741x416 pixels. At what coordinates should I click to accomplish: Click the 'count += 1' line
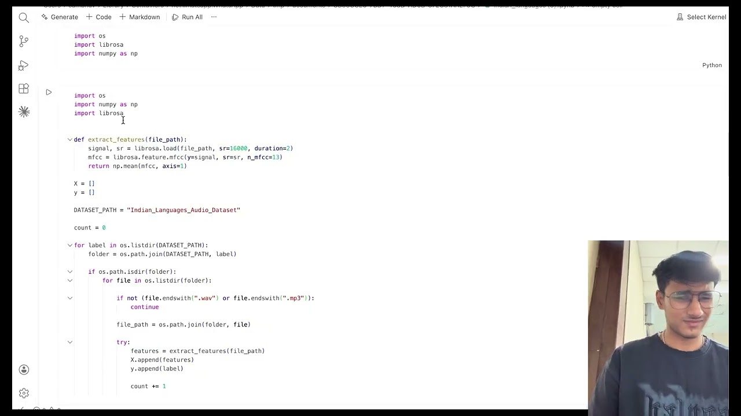point(148,386)
